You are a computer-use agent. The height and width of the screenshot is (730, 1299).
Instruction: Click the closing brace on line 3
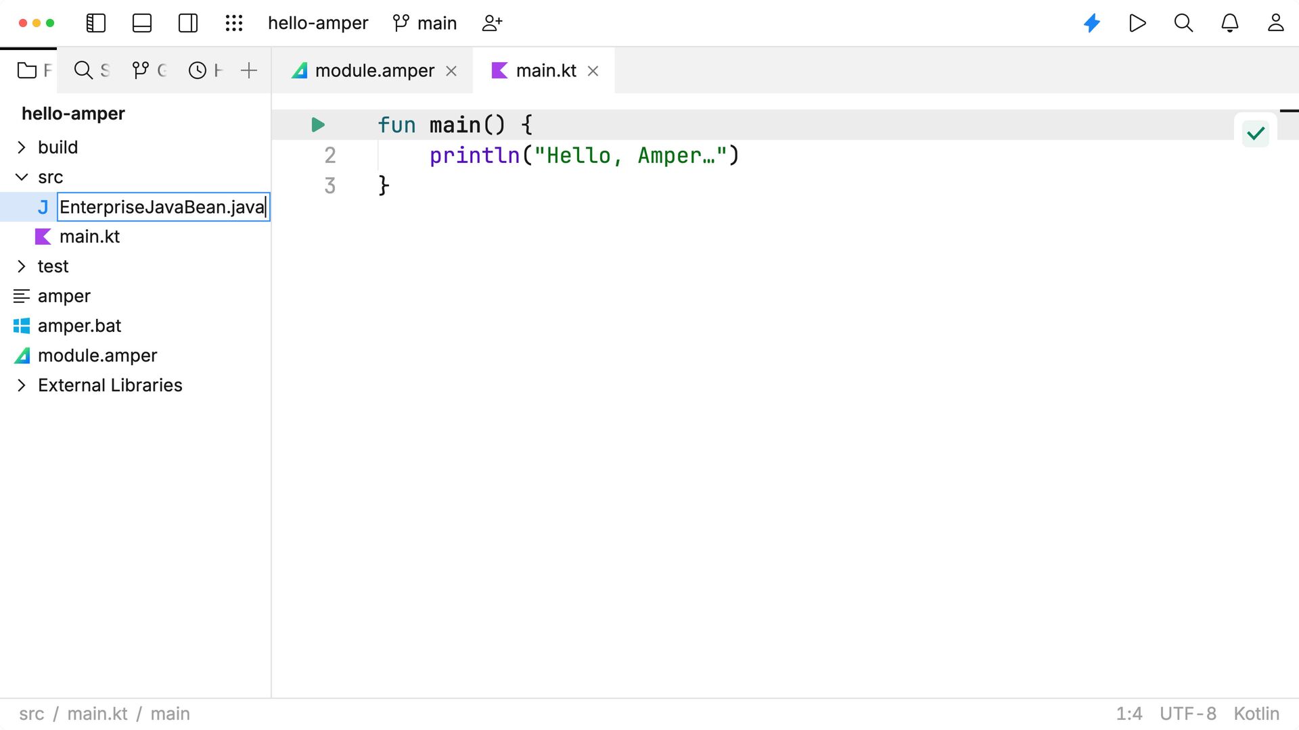384,185
